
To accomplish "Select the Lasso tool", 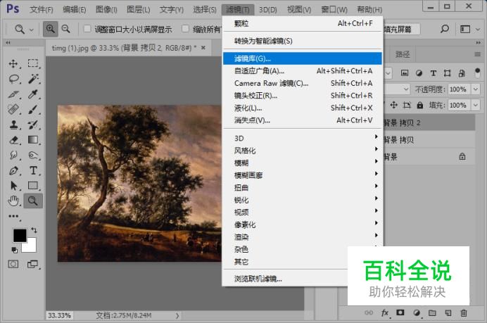I will [x=13, y=79].
